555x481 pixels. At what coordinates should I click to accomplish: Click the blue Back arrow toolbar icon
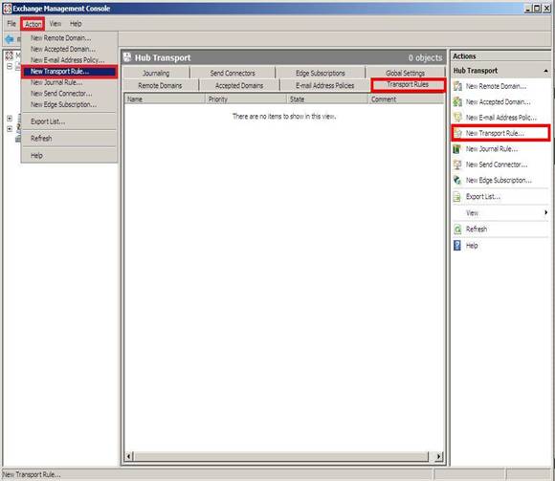click(x=10, y=39)
